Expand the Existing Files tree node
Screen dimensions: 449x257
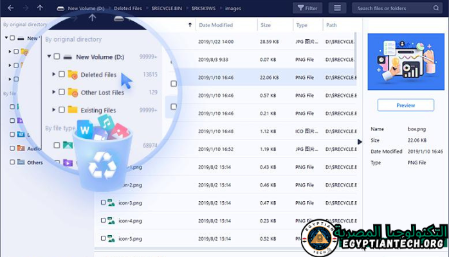[x=53, y=110]
